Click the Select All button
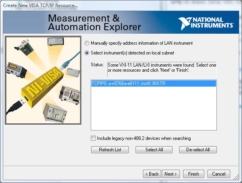The height and width of the screenshot is (183, 242). pos(154,150)
